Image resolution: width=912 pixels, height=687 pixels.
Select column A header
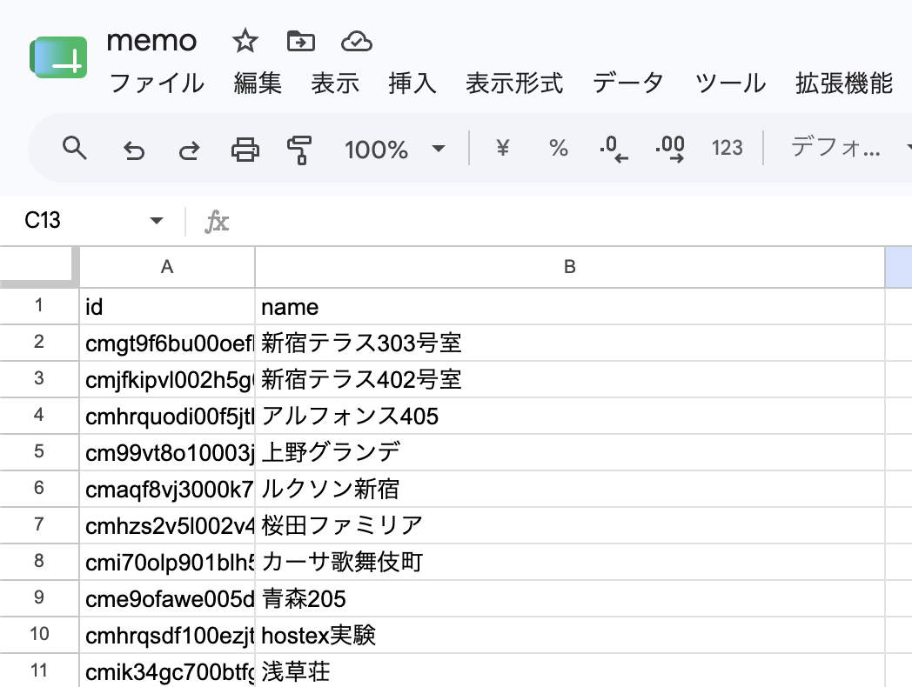click(x=167, y=267)
